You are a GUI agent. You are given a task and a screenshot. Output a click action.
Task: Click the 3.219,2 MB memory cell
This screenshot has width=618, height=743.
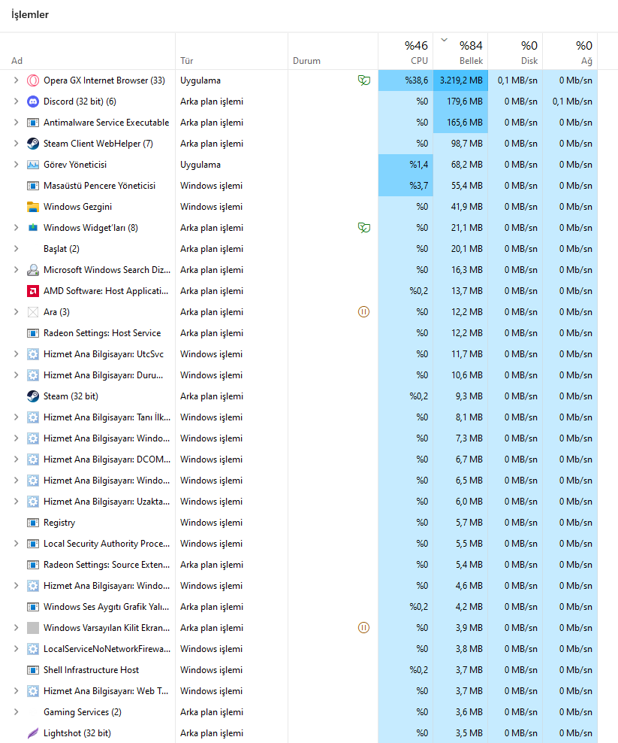coord(460,80)
